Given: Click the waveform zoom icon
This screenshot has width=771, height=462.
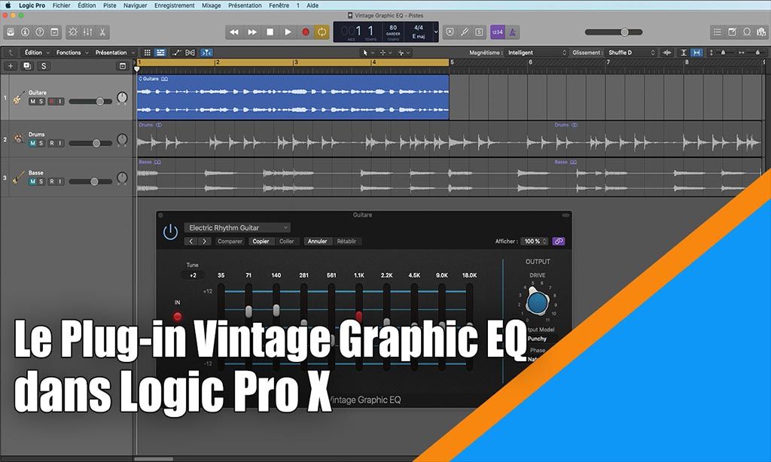Looking at the screenshot, I should pos(667,53).
